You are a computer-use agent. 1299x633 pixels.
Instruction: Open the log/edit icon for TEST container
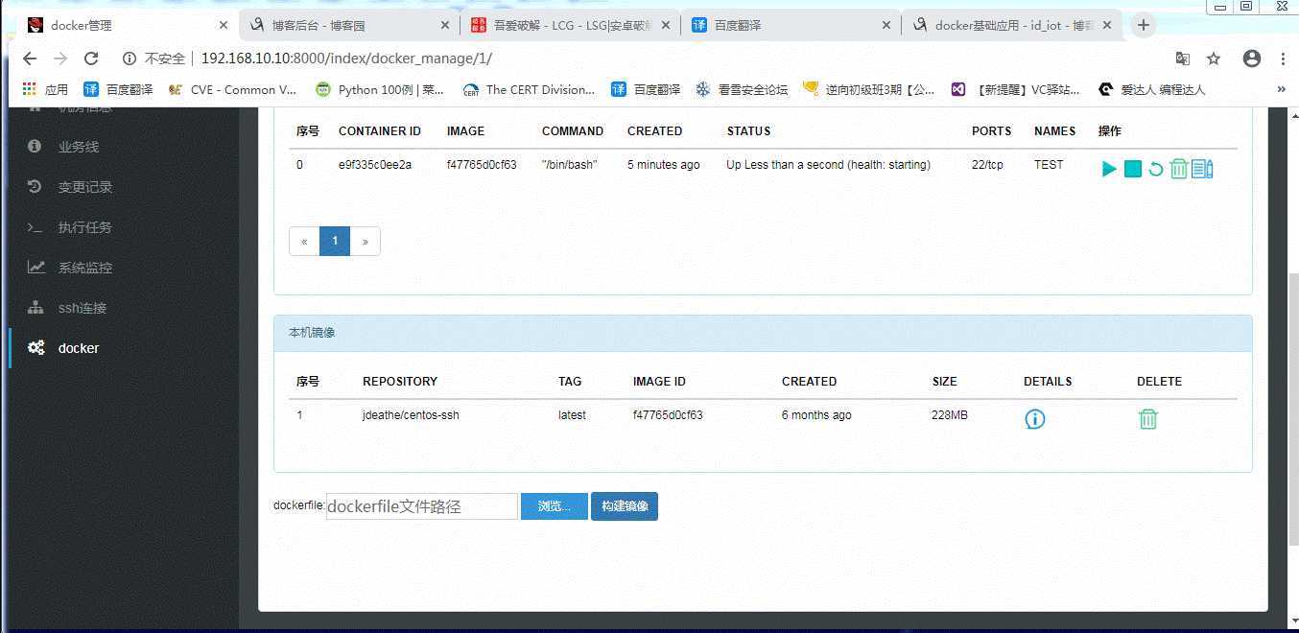click(x=1202, y=169)
